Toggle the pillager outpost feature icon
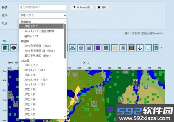The height and width of the screenshot is (122, 174). [x=81, y=48]
